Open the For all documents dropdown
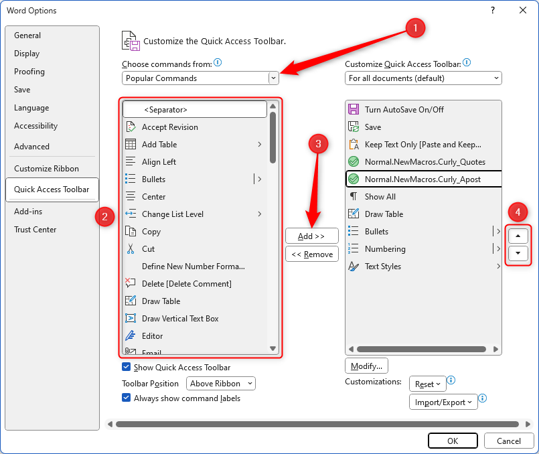539x454 pixels. pyautogui.click(x=423, y=78)
